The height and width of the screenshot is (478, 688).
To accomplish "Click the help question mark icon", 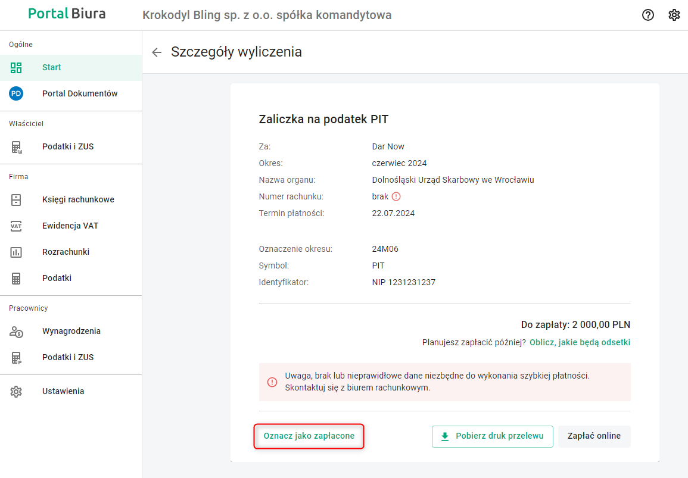I will click(648, 15).
